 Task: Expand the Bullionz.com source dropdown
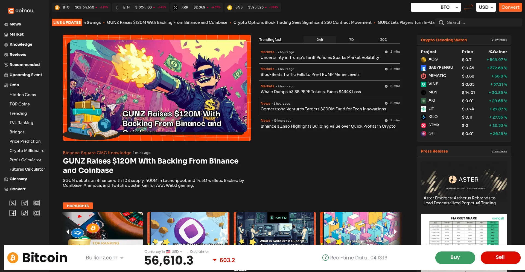point(105,258)
